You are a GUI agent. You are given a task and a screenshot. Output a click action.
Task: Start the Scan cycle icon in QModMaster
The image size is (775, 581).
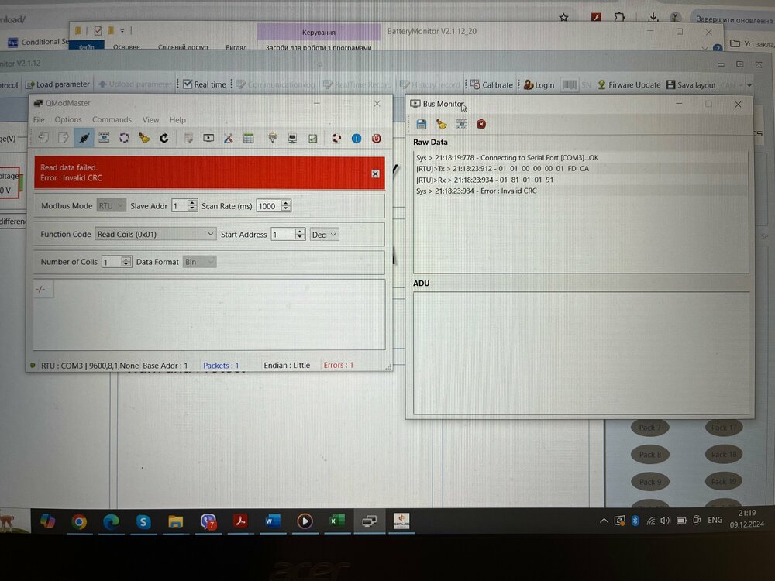click(x=124, y=139)
